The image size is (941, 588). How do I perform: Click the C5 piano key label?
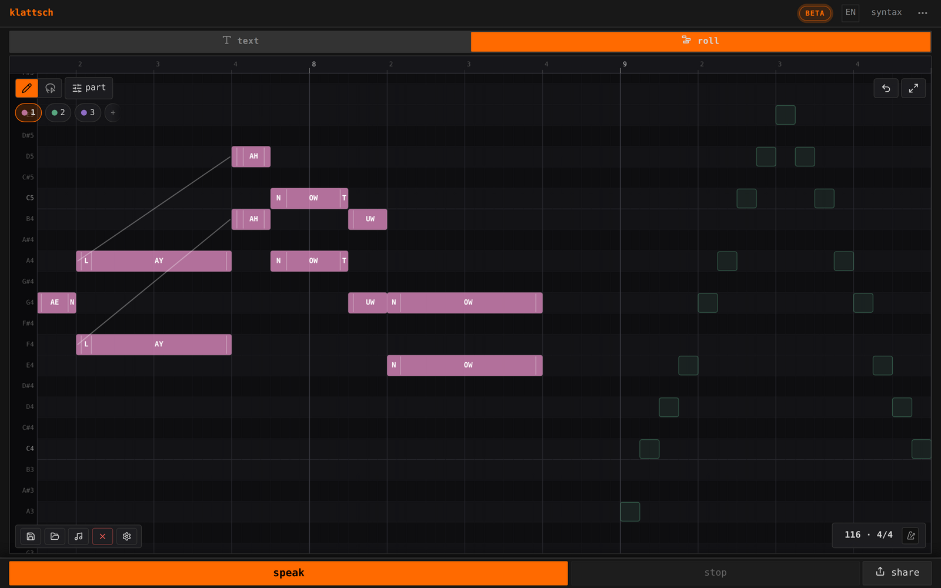click(x=29, y=198)
